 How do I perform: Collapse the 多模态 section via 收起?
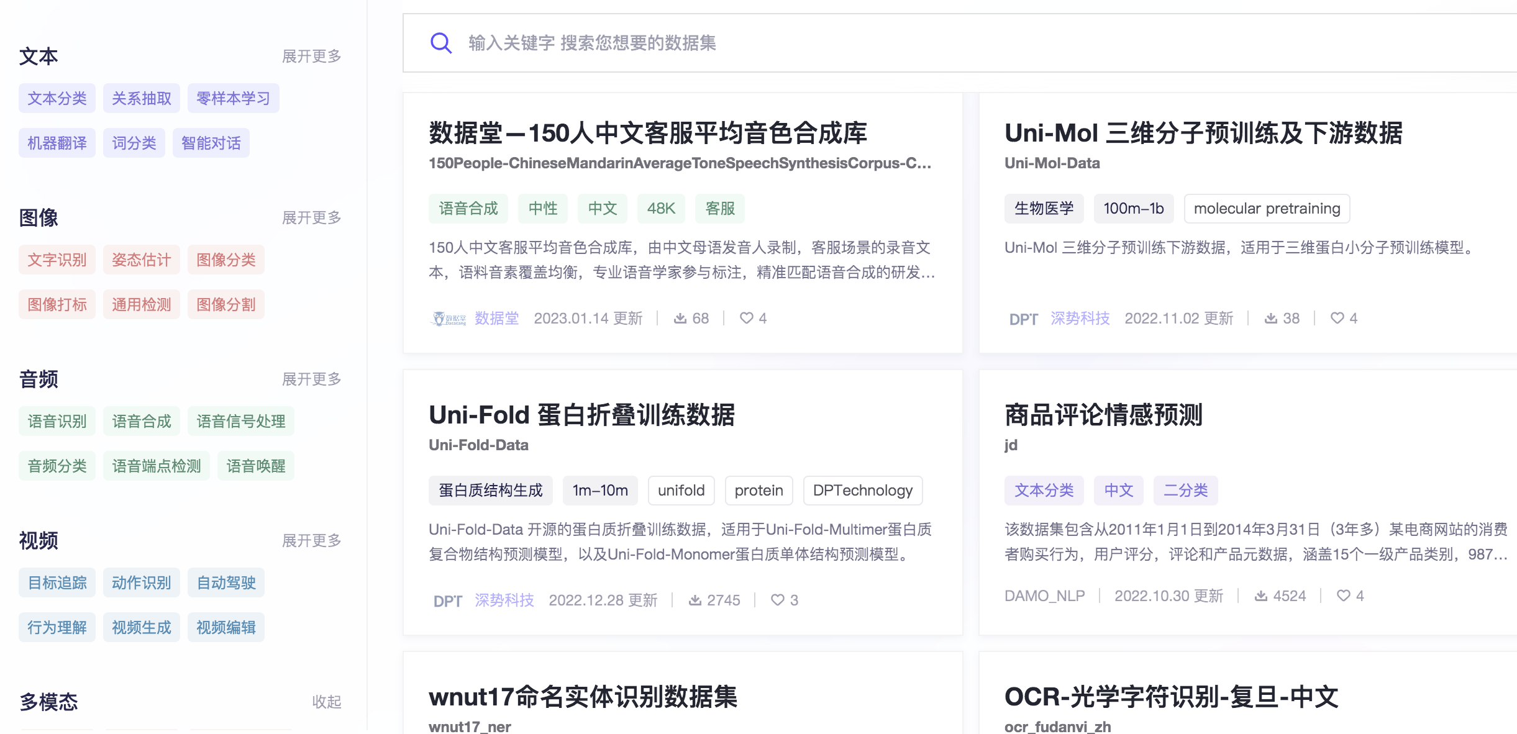tap(327, 702)
